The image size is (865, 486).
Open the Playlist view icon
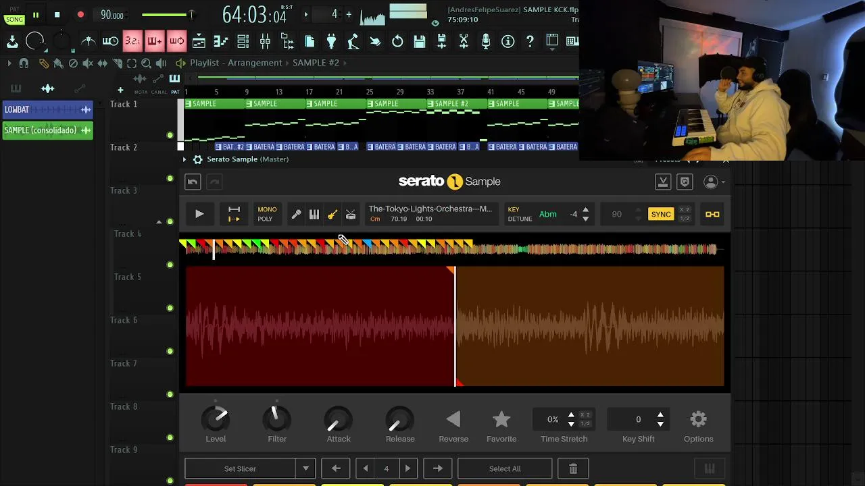pos(199,41)
